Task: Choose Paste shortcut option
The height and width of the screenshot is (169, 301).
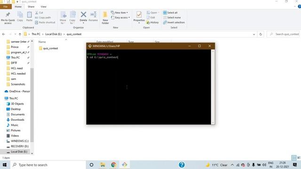Action: point(45,23)
